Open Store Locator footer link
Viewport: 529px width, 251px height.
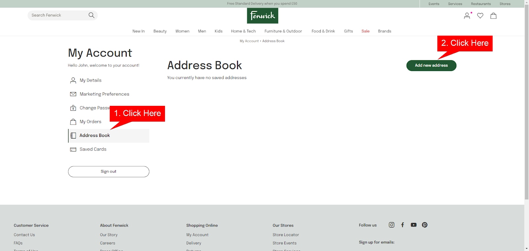click(x=286, y=235)
